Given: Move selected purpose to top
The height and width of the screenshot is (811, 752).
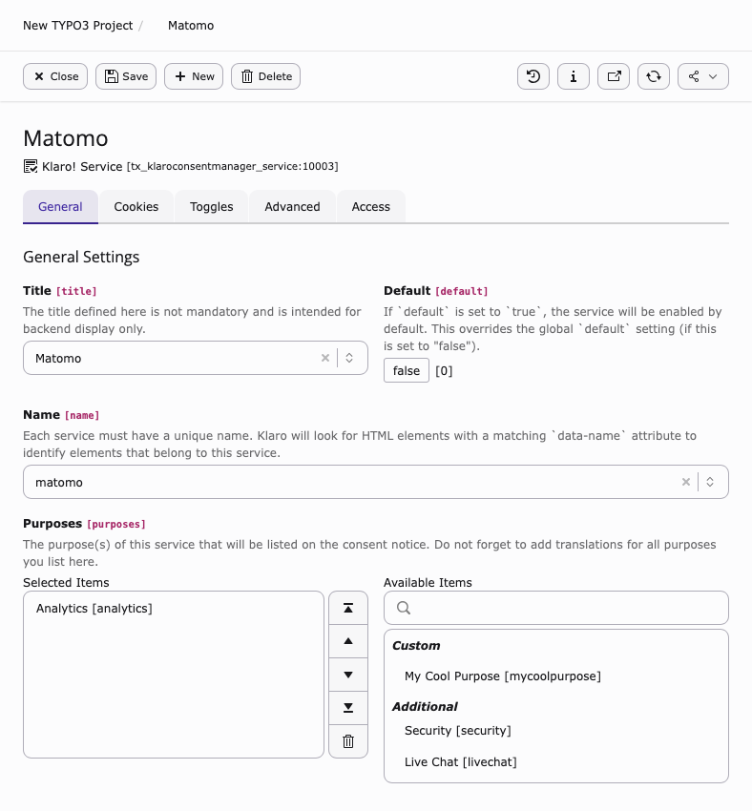Looking at the screenshot, I should (x=348, y=609).
